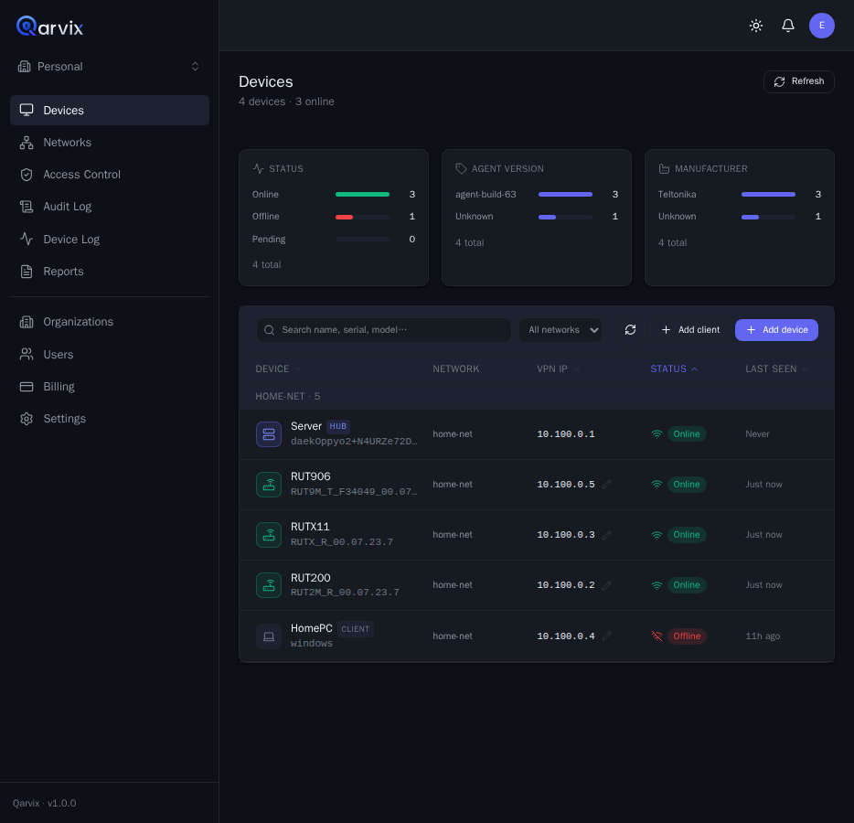Edit the VPN IP 10.100.0.2 pencil

pos(607,585)
